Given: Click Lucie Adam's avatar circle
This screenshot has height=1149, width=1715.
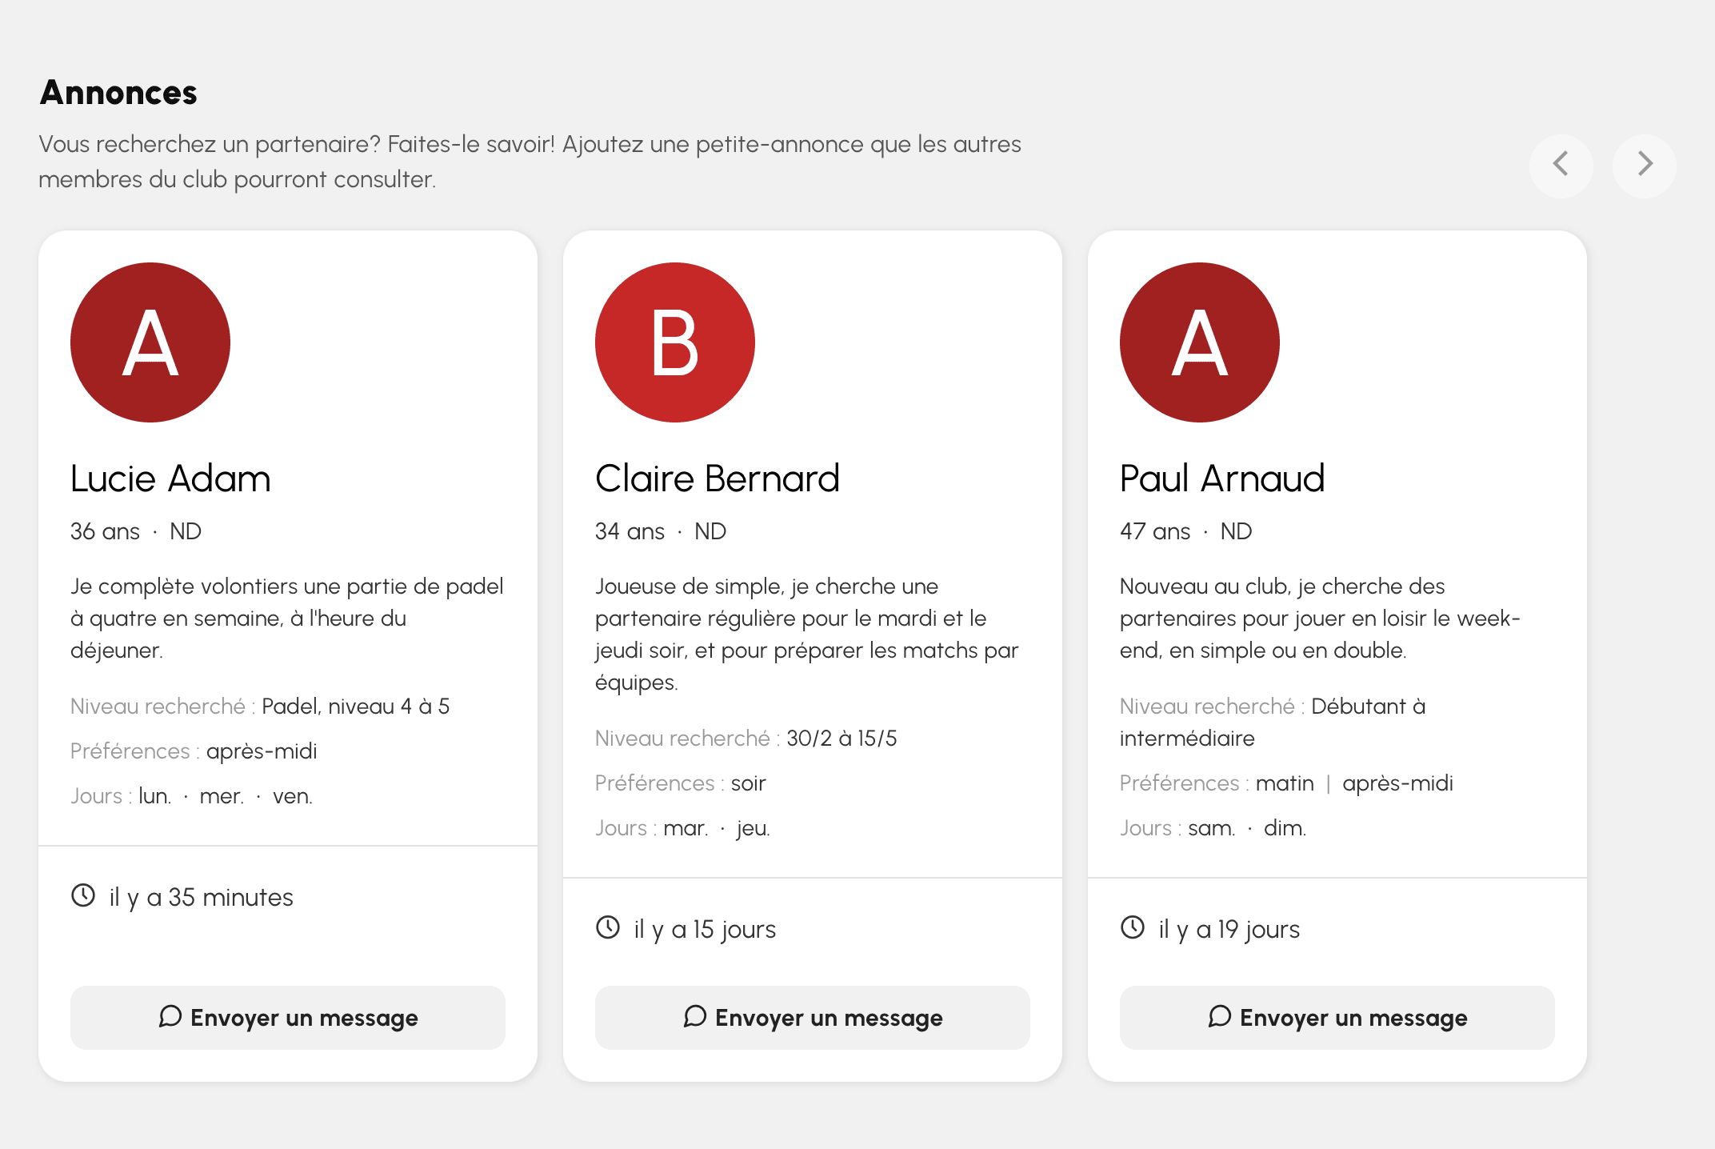Looking at the screenshot, I should (x=150, y=342).
